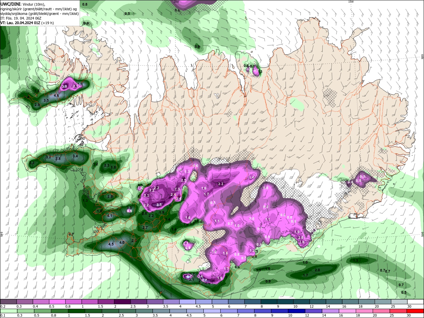Viewport: 424px width, 318px height.
Task: Click the bright pink 0.5–0.8 swatch in upper legend
Action: [x=57, y=302]
